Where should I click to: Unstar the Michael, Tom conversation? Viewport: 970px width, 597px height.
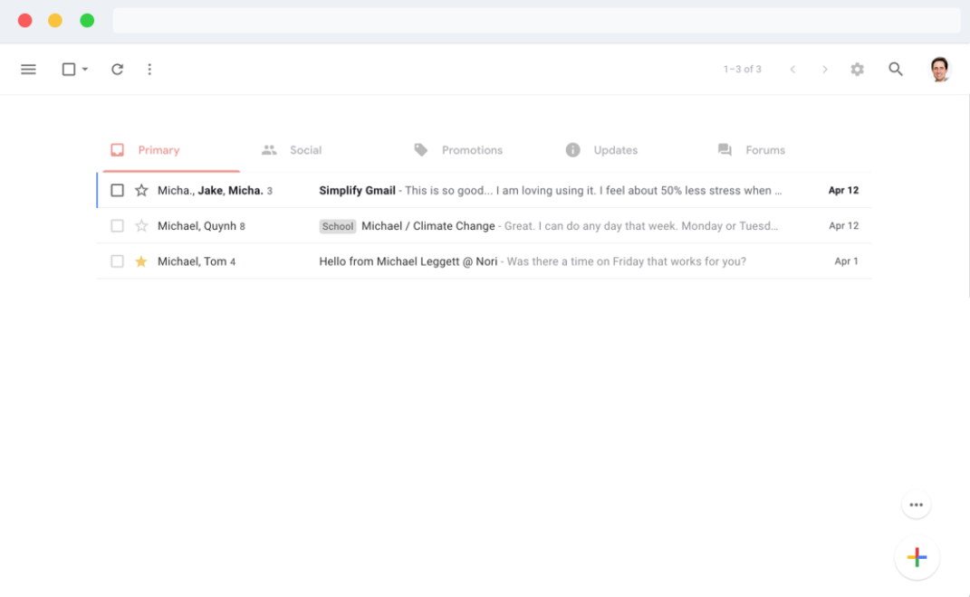[141, 261]
